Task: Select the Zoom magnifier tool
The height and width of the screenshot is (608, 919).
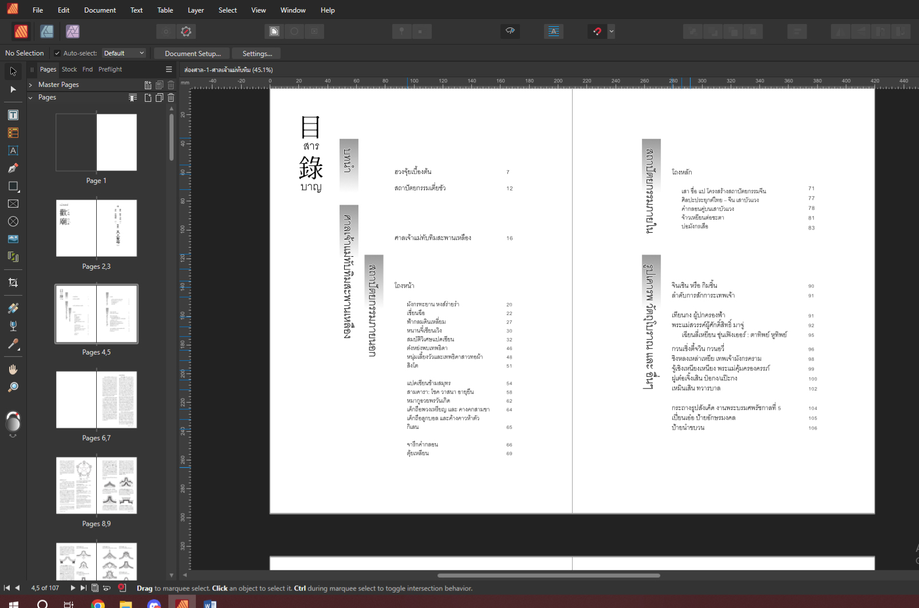Action: tap(13, 387)
